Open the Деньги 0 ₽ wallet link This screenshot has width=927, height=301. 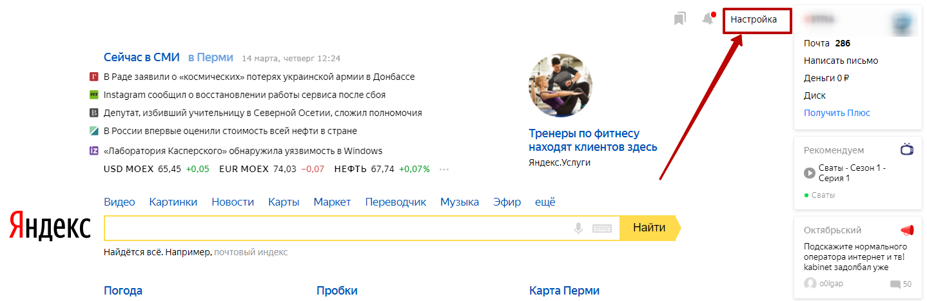826,78
